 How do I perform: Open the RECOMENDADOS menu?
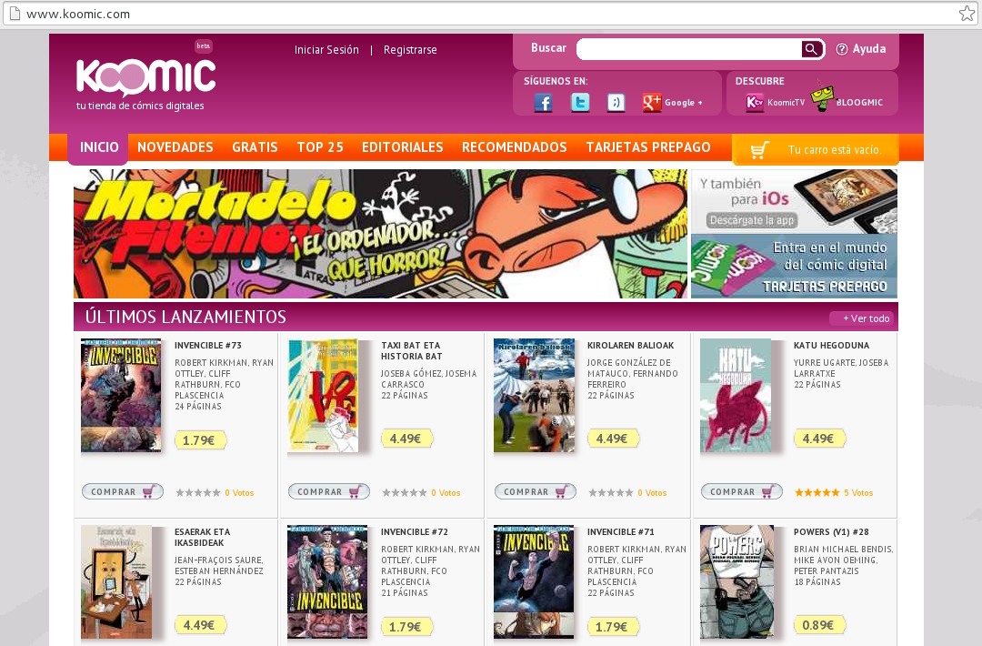click(514, 147)
